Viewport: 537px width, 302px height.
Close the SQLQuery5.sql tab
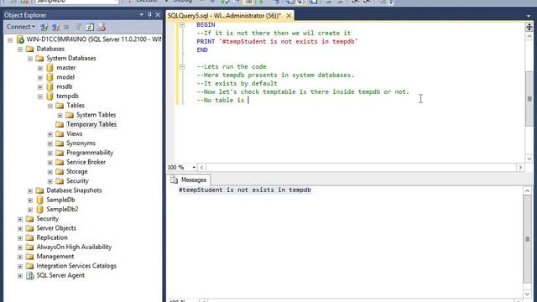(289, 16)
